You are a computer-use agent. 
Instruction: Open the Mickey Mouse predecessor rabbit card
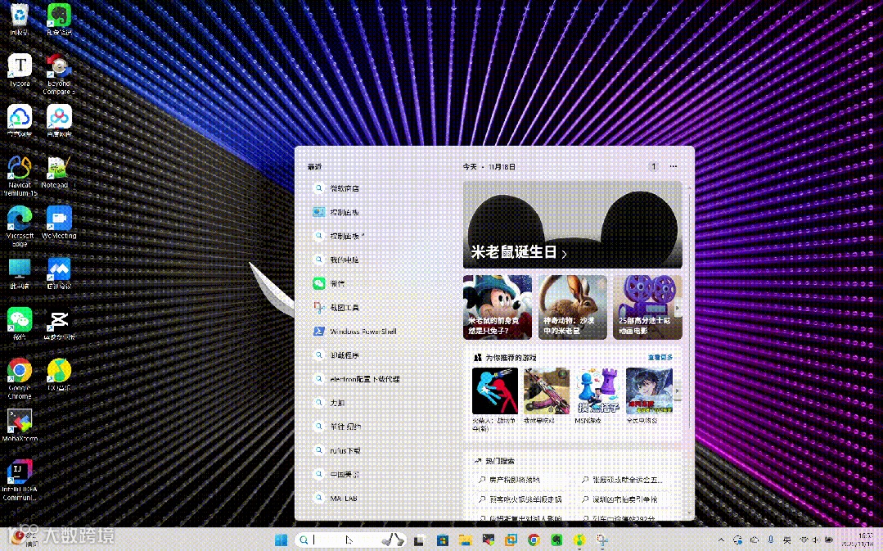(498, 307)
